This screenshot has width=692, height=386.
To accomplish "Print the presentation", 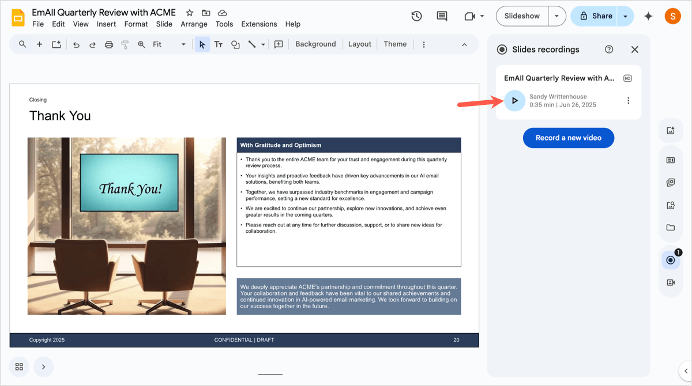I will (108, 44).
